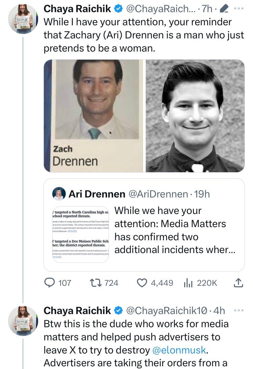Image resolution: width=253 pixels, height=369 pixels.
Task: Click the reply icon showing 107
Action: [x=51, y=283]
